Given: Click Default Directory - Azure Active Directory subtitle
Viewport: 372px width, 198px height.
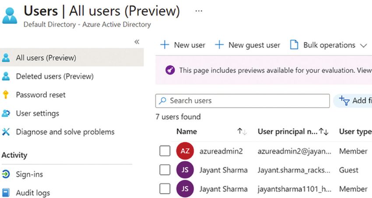Looking at the screenshot, I should coord(87,24).
